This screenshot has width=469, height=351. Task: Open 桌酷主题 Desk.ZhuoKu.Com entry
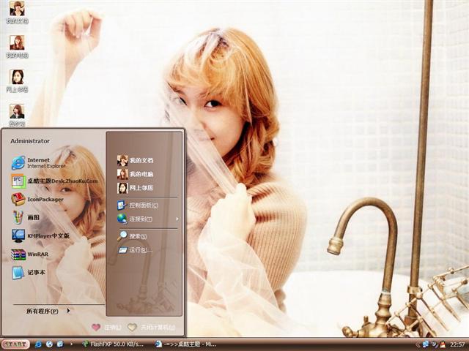click(x=54, y=181)
